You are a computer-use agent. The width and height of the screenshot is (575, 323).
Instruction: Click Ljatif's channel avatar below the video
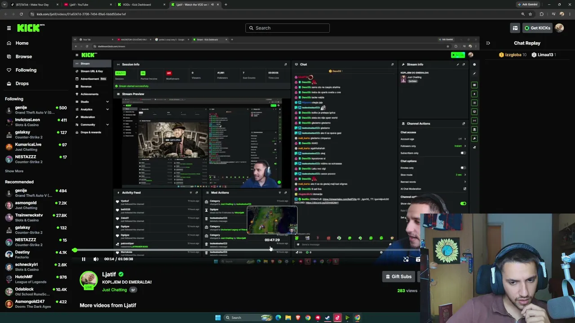coord(88,280)
